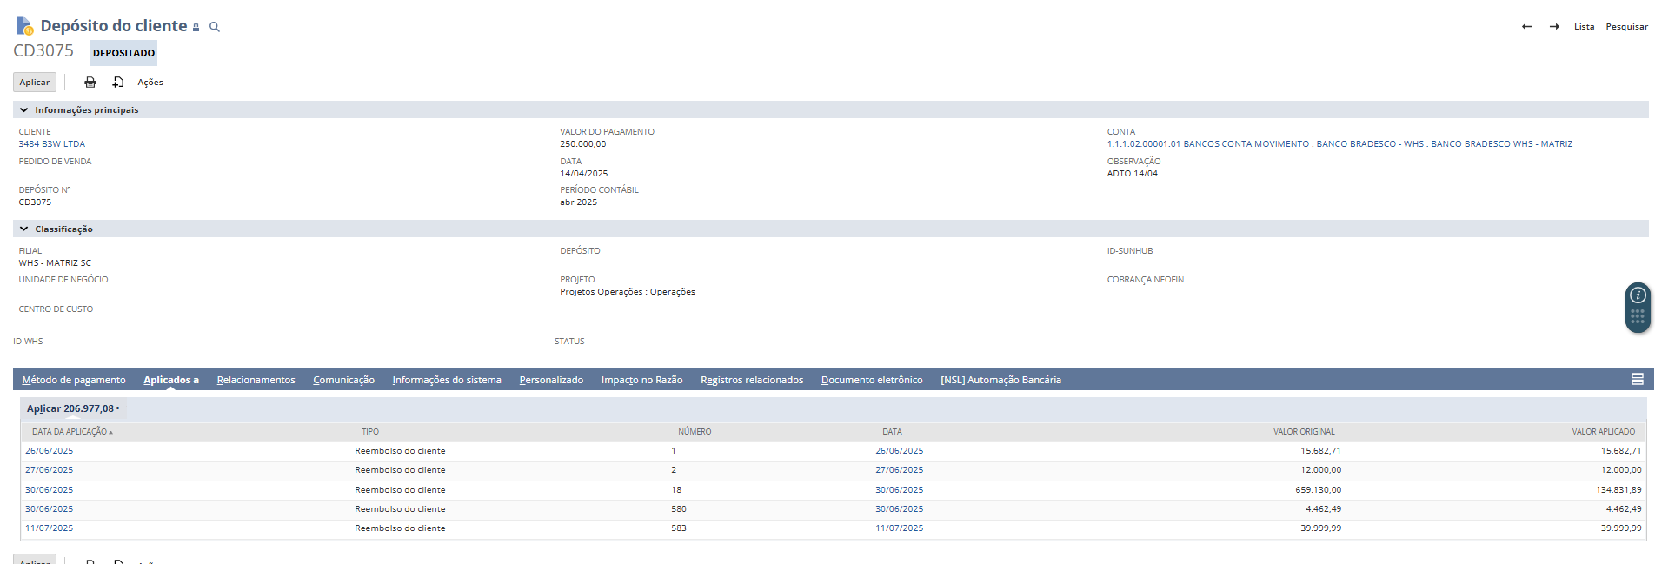This screenshot has height=564, width=1655.
Task: Click the icon right of the printer
Action: pos(118,83)
